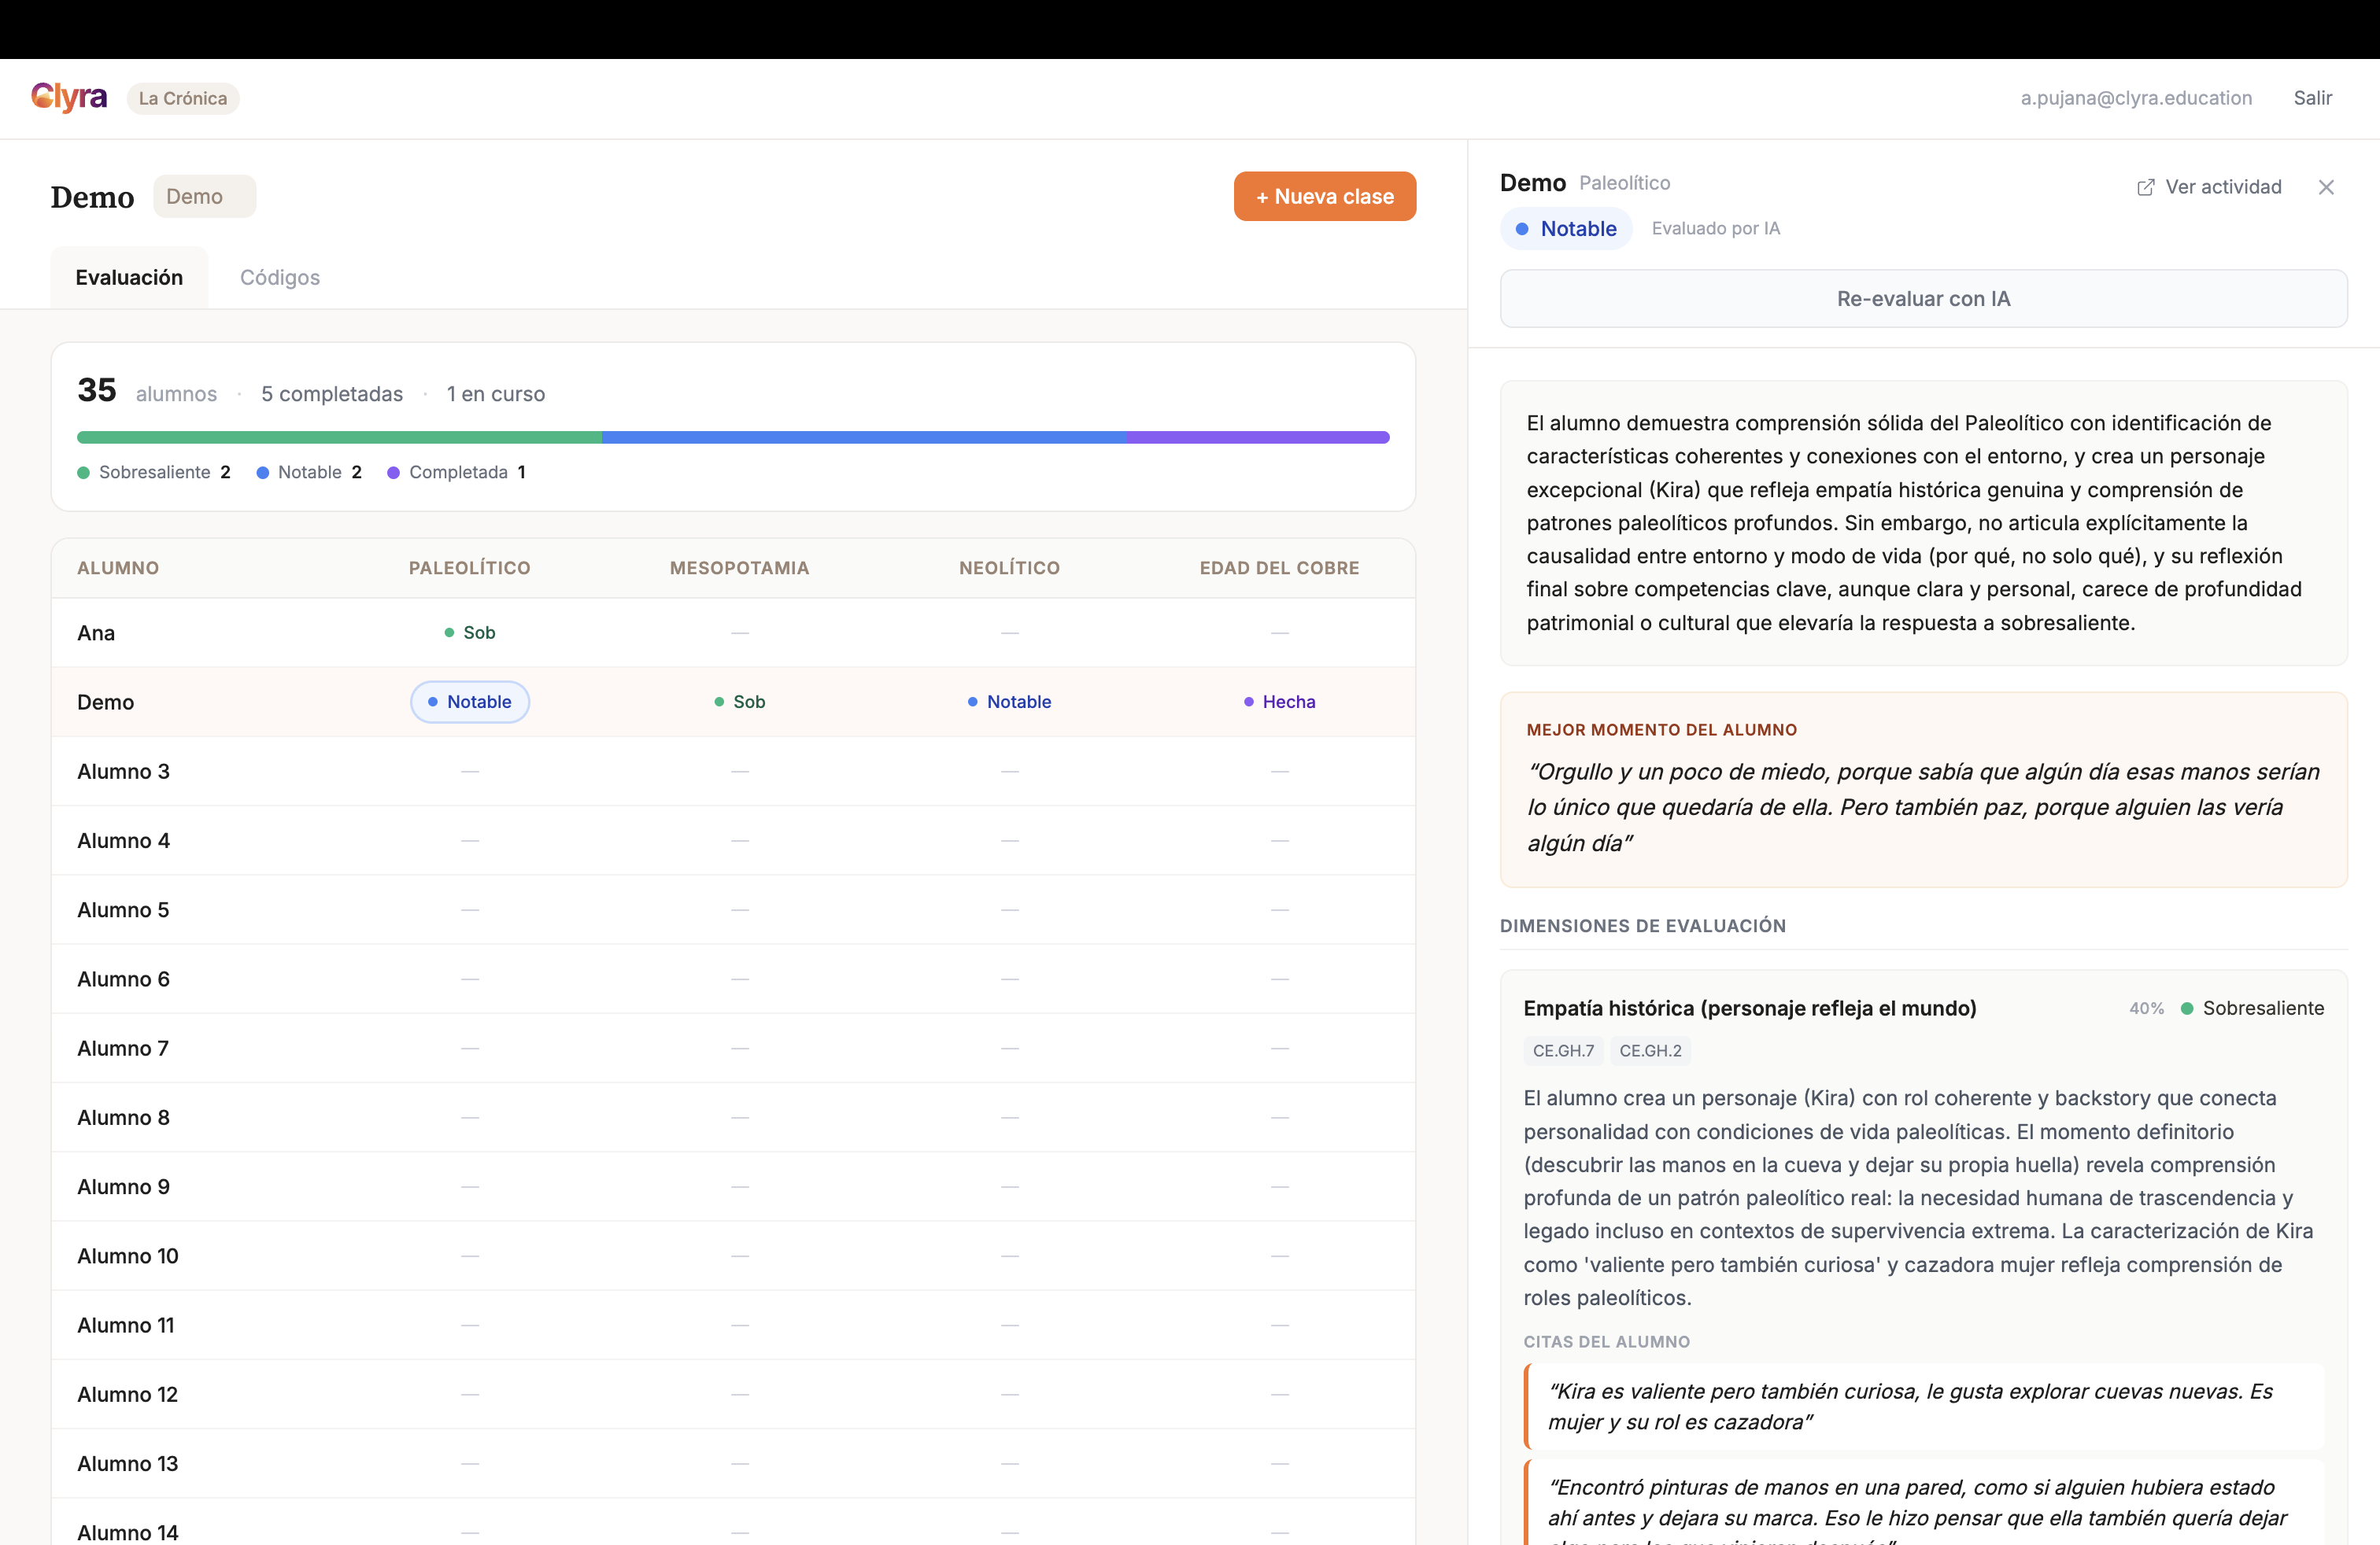Viewport: 2380px width, 1545px height.
Task: Click the Empatía histórica dimension title
Action: tap(1750, 1008)
